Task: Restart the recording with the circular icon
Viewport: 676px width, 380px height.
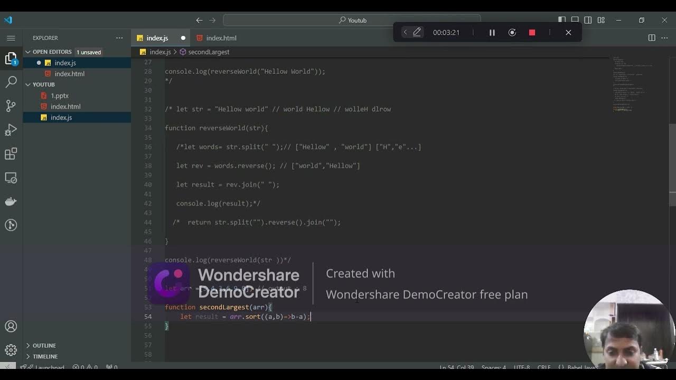Action: [512, 32]
